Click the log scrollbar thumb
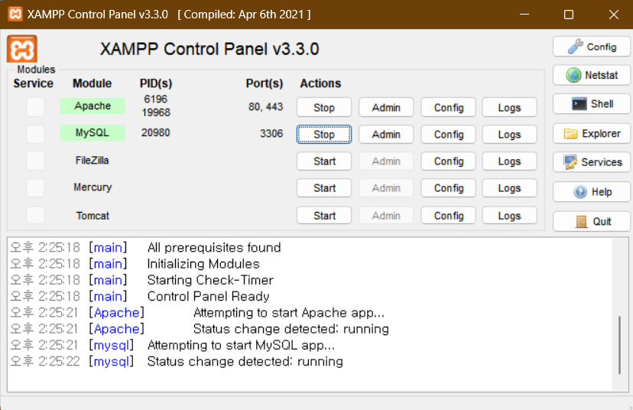The width and height of the screenshot is (633, 410). [x=619, y=346]
